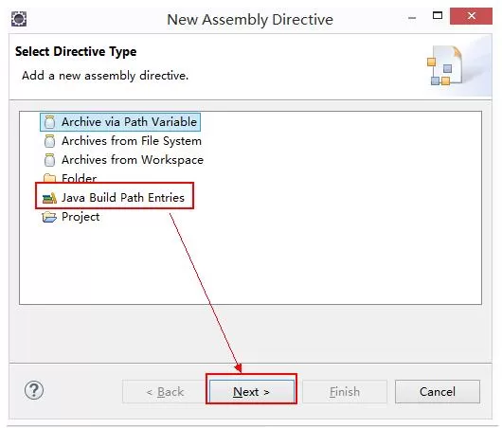The height and width of the screenshot is (428, 502).
Task: Click the jar icon beside Archives from Workspace
Action: click(49, 160)
